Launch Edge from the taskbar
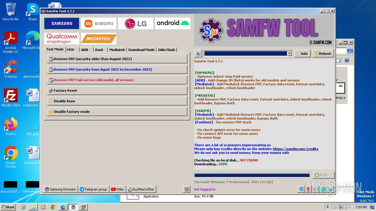 pos(63,207)
